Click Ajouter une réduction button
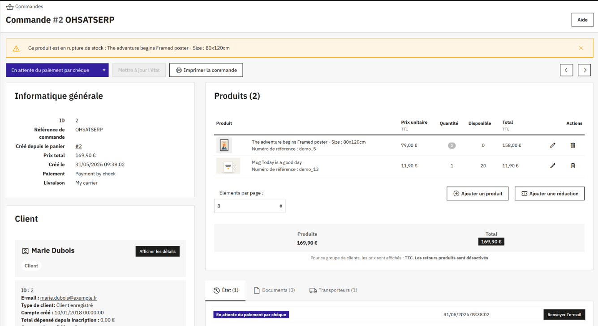598x326 pixels. [550, 194]
